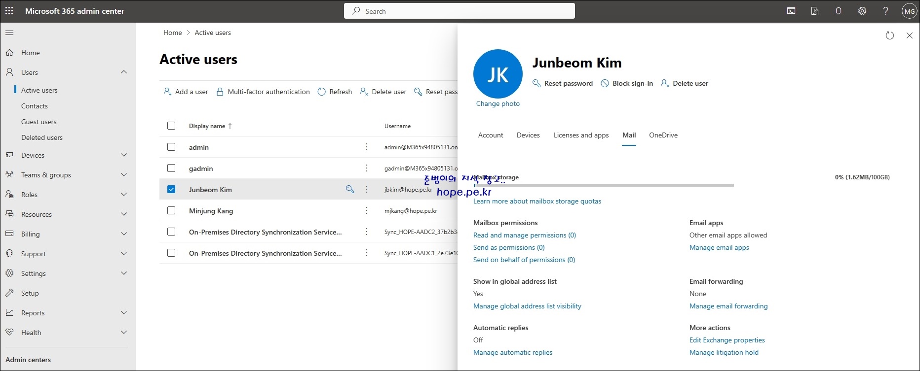Click the JK profile photo circle
Screen dimensions: 920x371
[498, 74]
